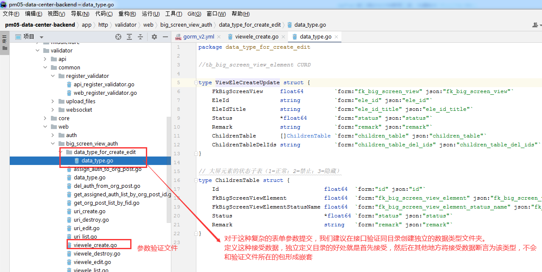Open the 窗口(W) menu
The width and height of the screenshot is (542, 272).
point(216,14)
